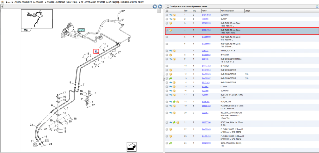This screenshot has height=153, width=319.
Task: Click the box icon for ref 3 HYD TUBE
Action: (x=170, y=23)
